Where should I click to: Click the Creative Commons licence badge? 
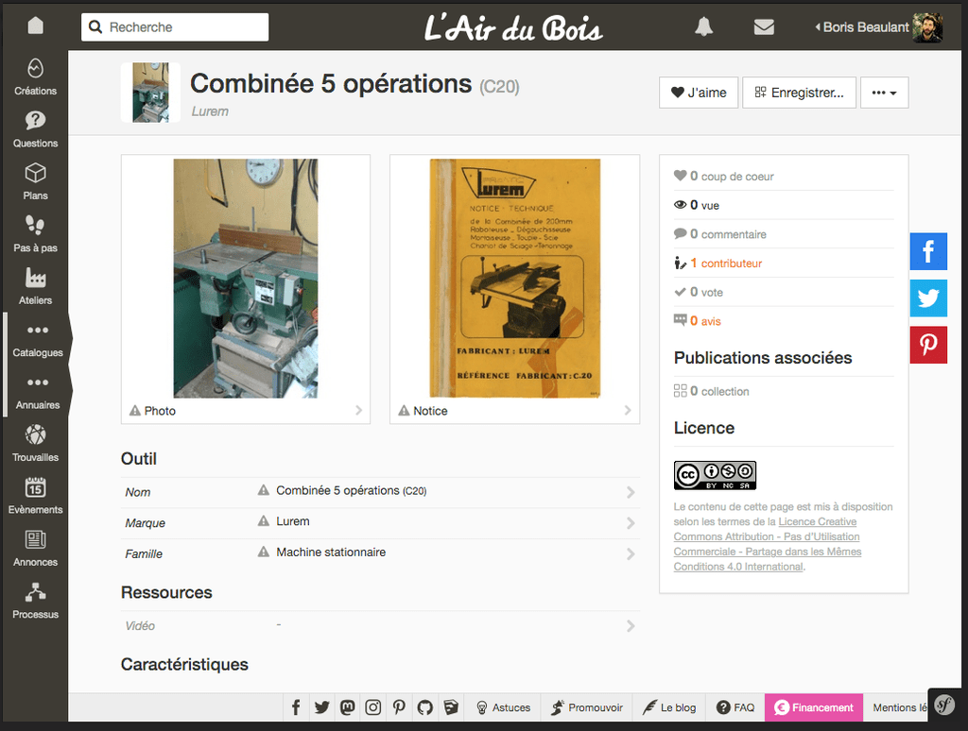click(715, 476)
